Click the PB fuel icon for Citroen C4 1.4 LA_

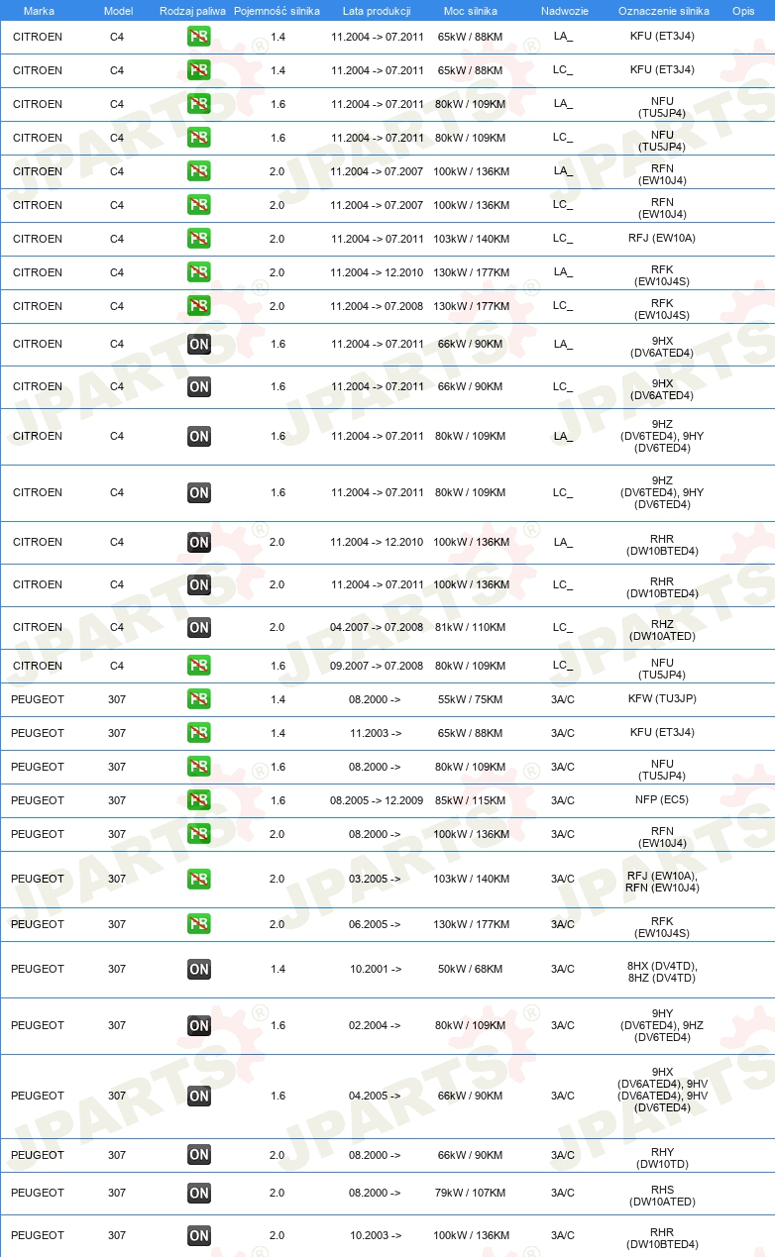click(198, 37)
